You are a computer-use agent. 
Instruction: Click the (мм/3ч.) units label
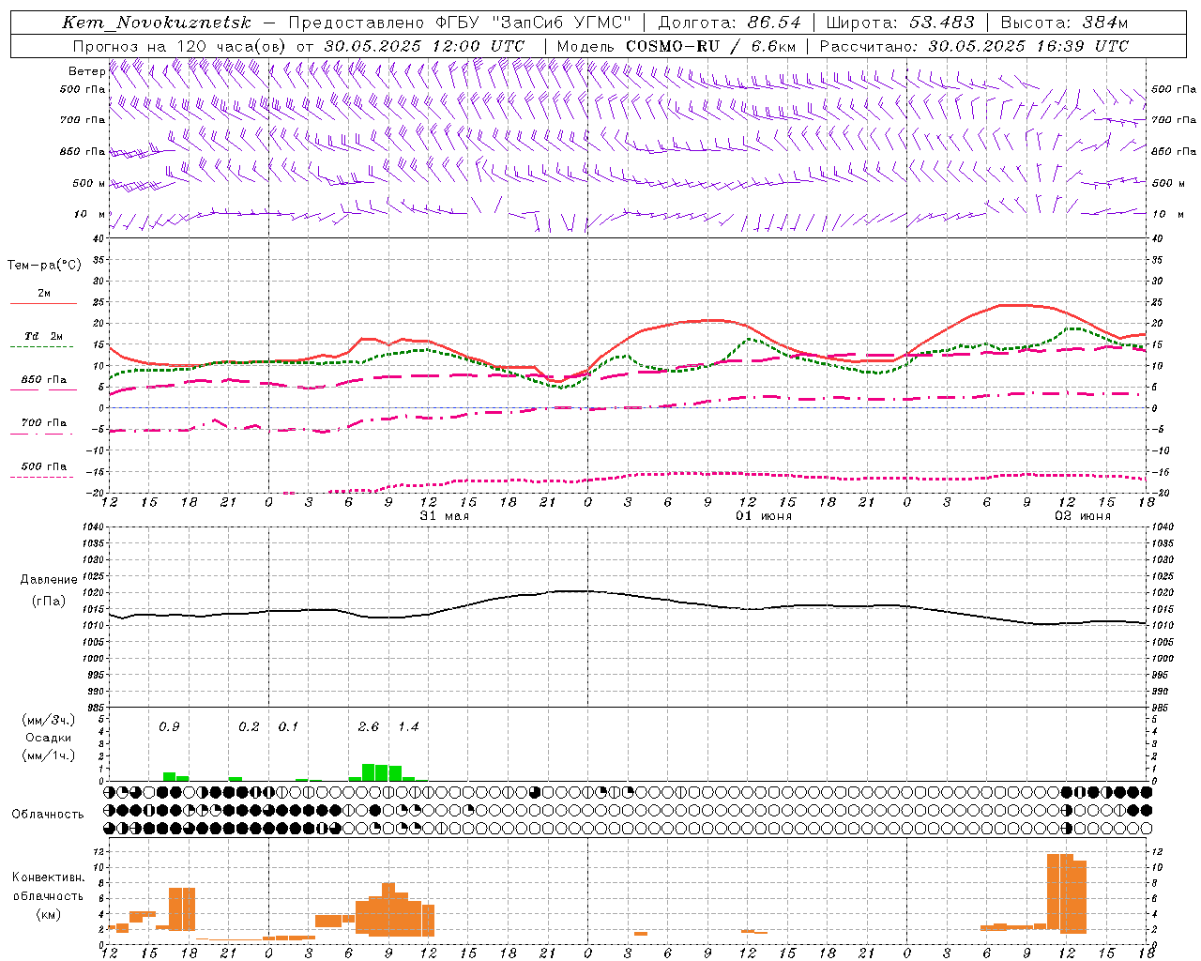click(x=48, y=720)
